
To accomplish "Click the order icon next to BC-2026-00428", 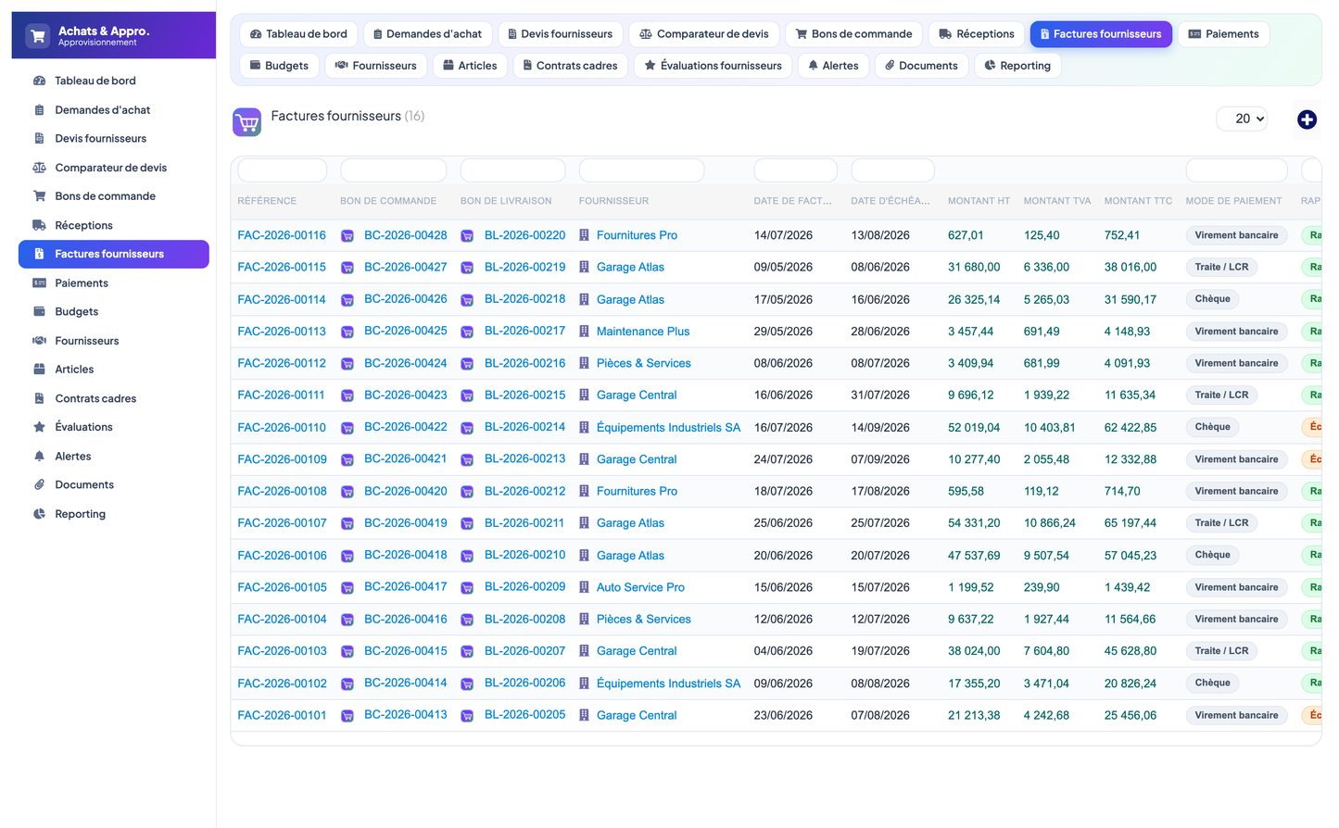I will 347,236.
